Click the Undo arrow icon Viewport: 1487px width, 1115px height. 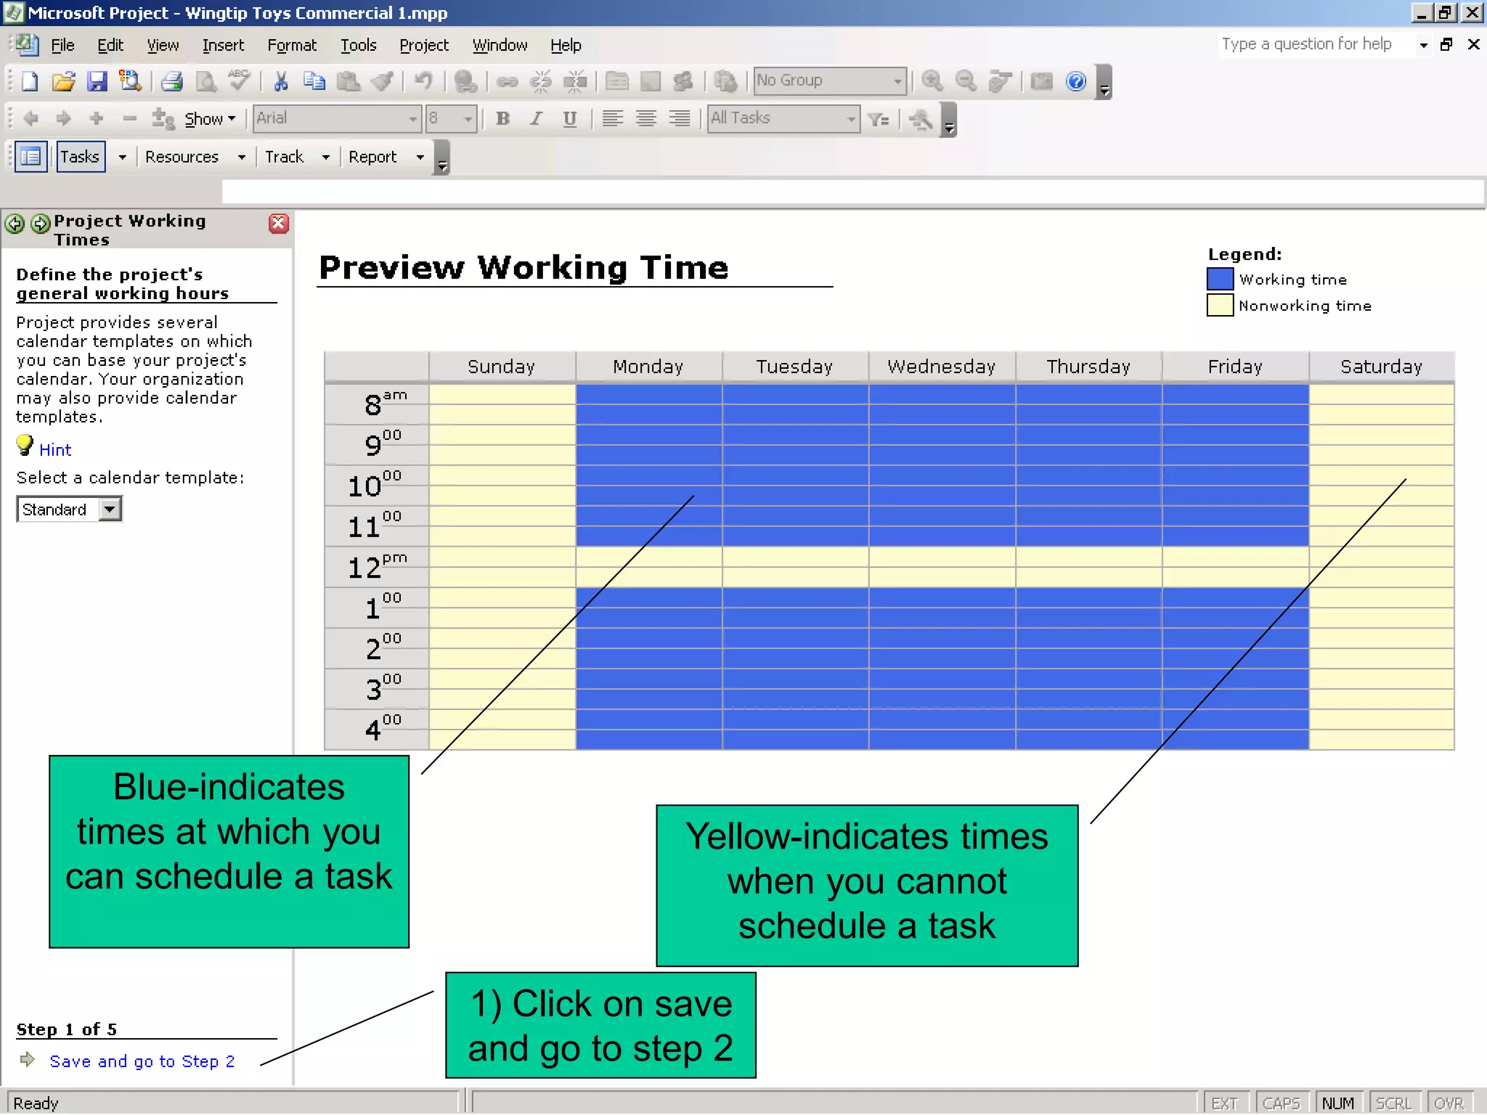click(423, 81)
